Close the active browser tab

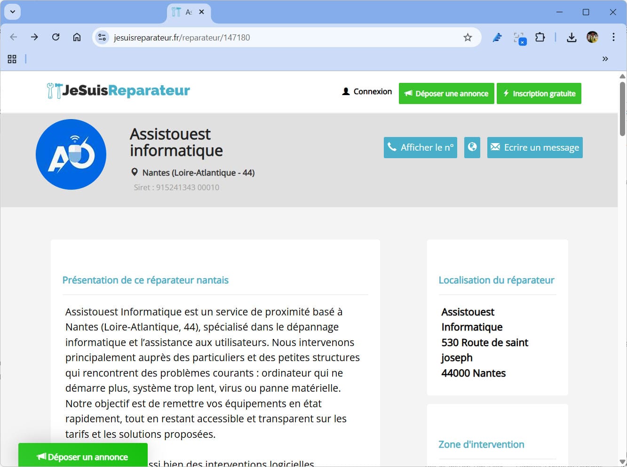click(201, 12)
